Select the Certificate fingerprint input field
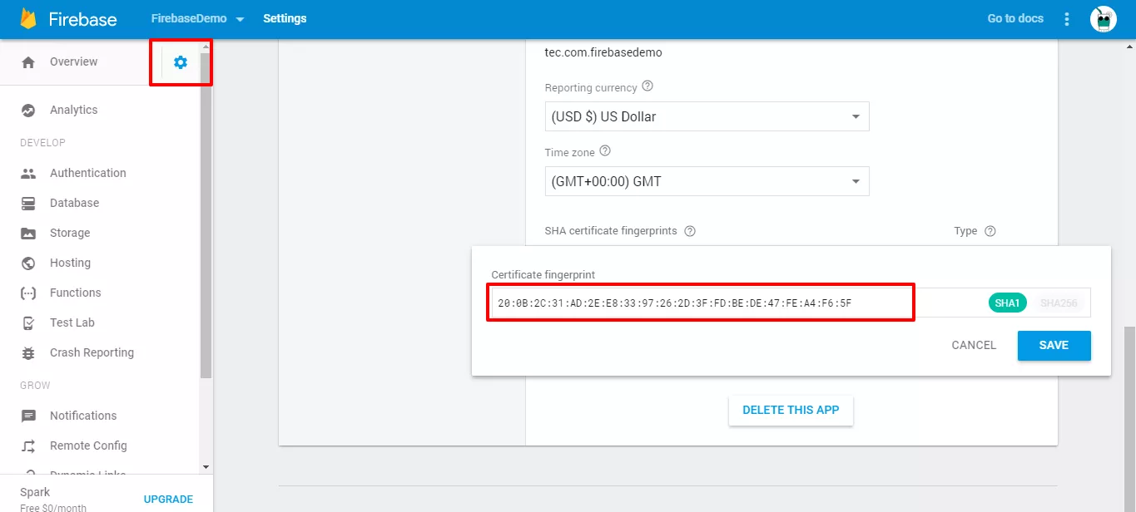This screenshot has height=512, width=1136. (x=700, y=302)
